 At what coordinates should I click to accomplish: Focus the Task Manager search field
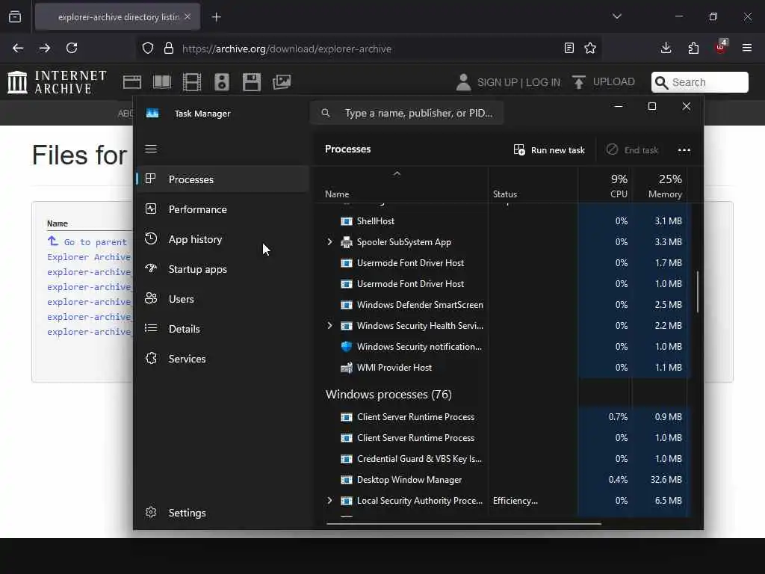pos(407,114)
